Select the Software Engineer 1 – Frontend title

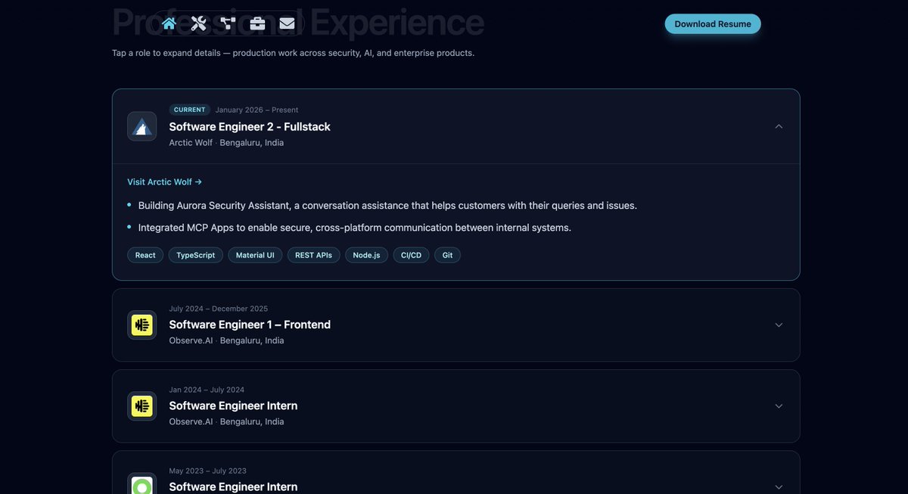coord(250,325)
